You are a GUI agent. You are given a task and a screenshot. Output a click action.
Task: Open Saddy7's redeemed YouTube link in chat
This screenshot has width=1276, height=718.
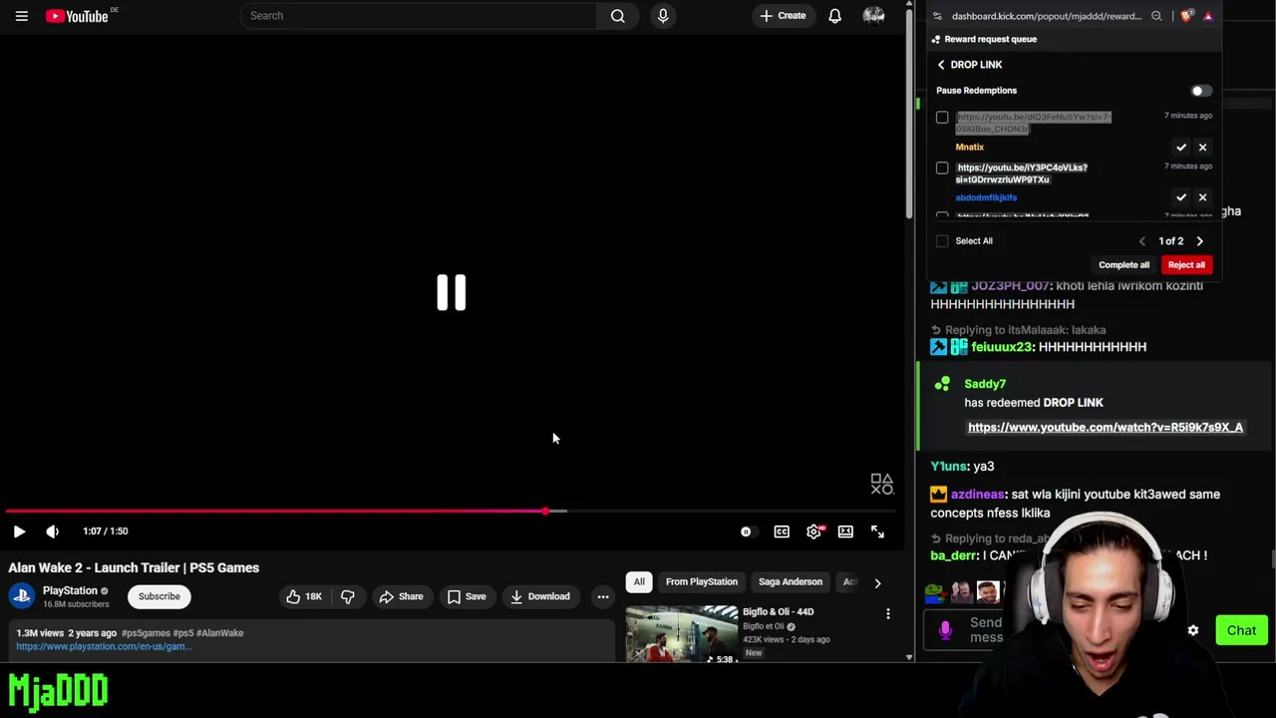click(1106, 428)
